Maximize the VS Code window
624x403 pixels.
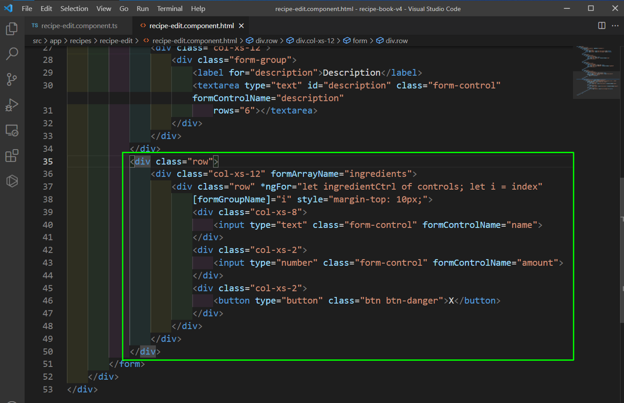[591, 8]
